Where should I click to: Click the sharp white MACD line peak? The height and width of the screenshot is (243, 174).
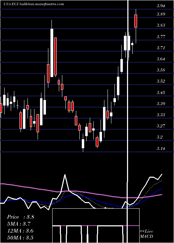point(65,175)
